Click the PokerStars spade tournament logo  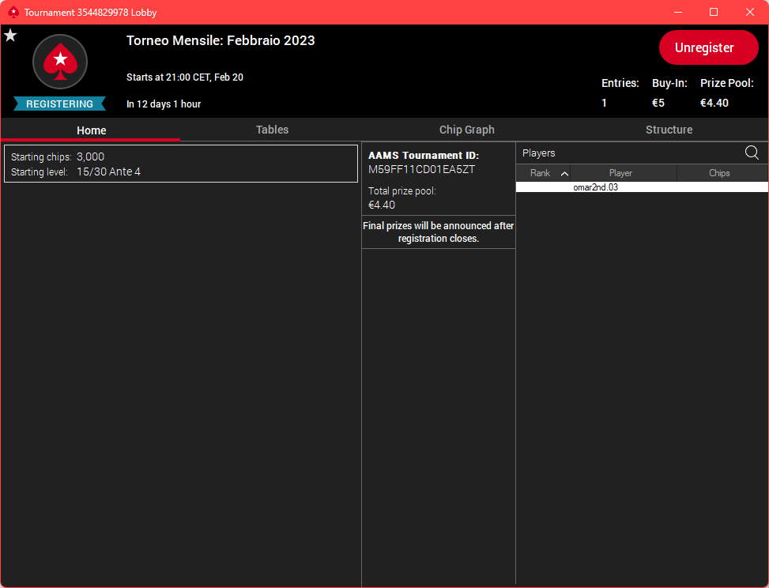(60, 62)
